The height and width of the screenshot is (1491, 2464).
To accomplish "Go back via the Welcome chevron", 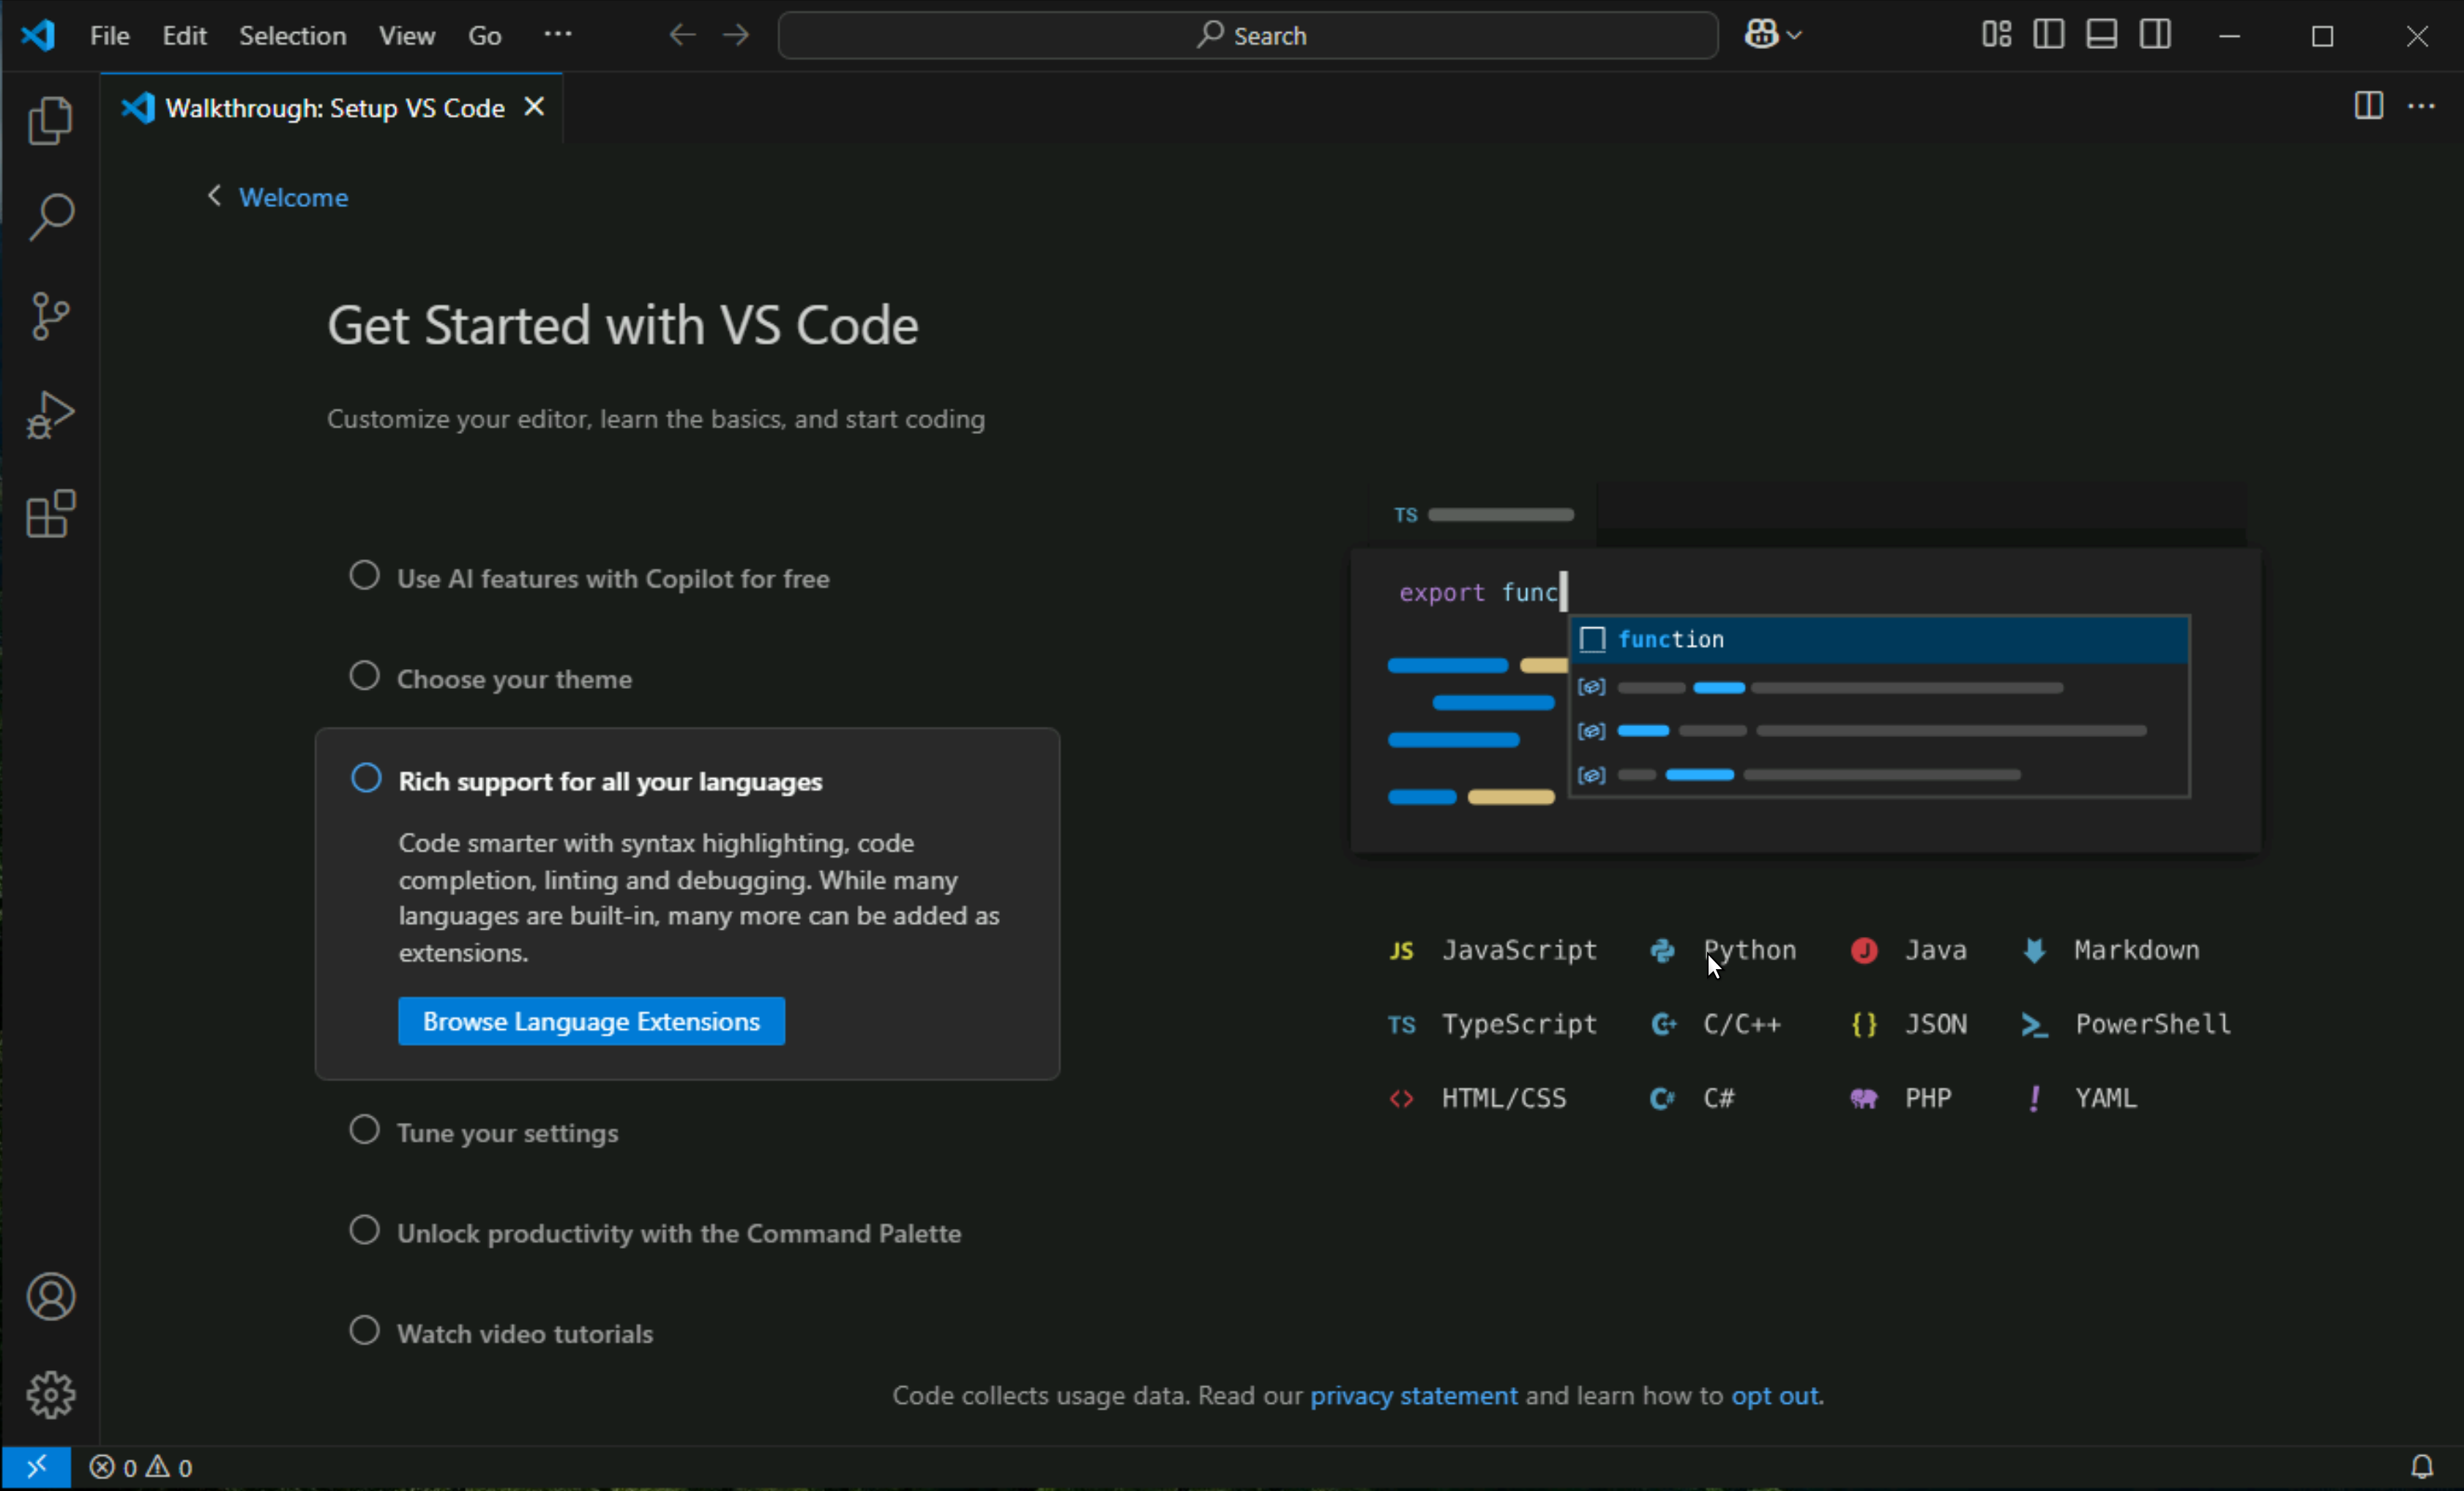I will point(214,196).
